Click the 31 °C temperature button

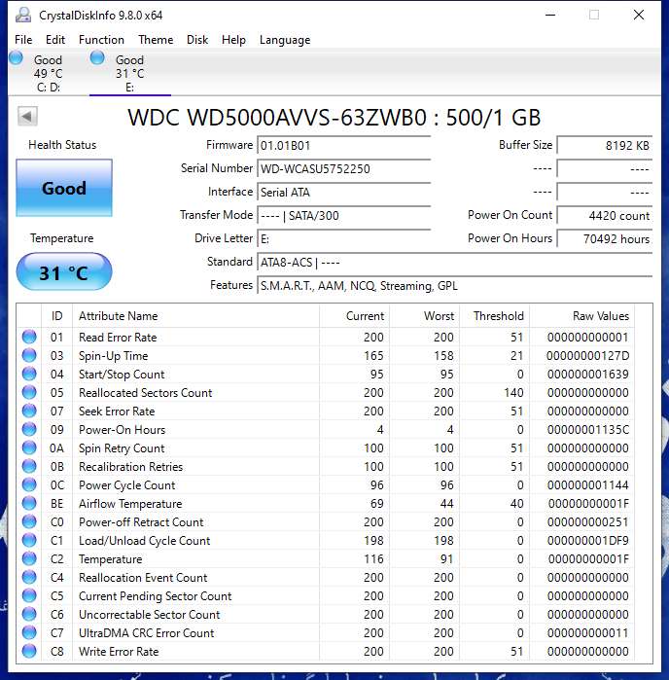click(64, 272)
